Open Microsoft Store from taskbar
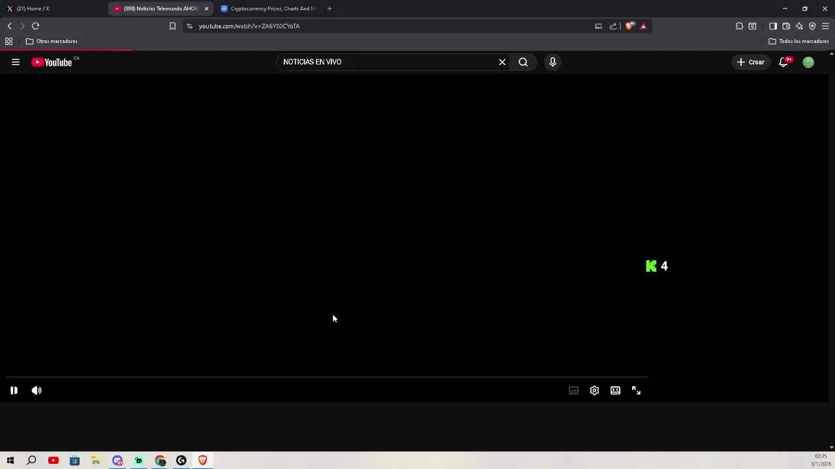835x469 pixels. 74,461
